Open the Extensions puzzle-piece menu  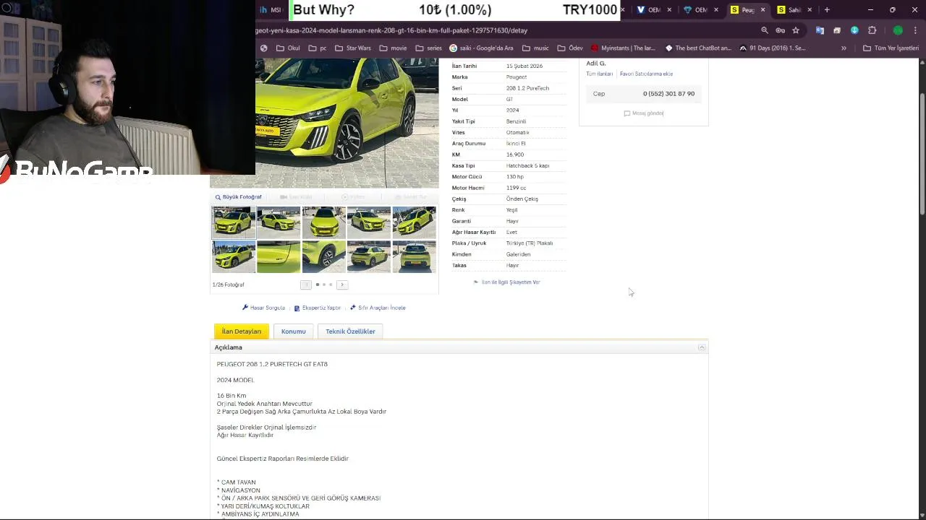(872, 30)
